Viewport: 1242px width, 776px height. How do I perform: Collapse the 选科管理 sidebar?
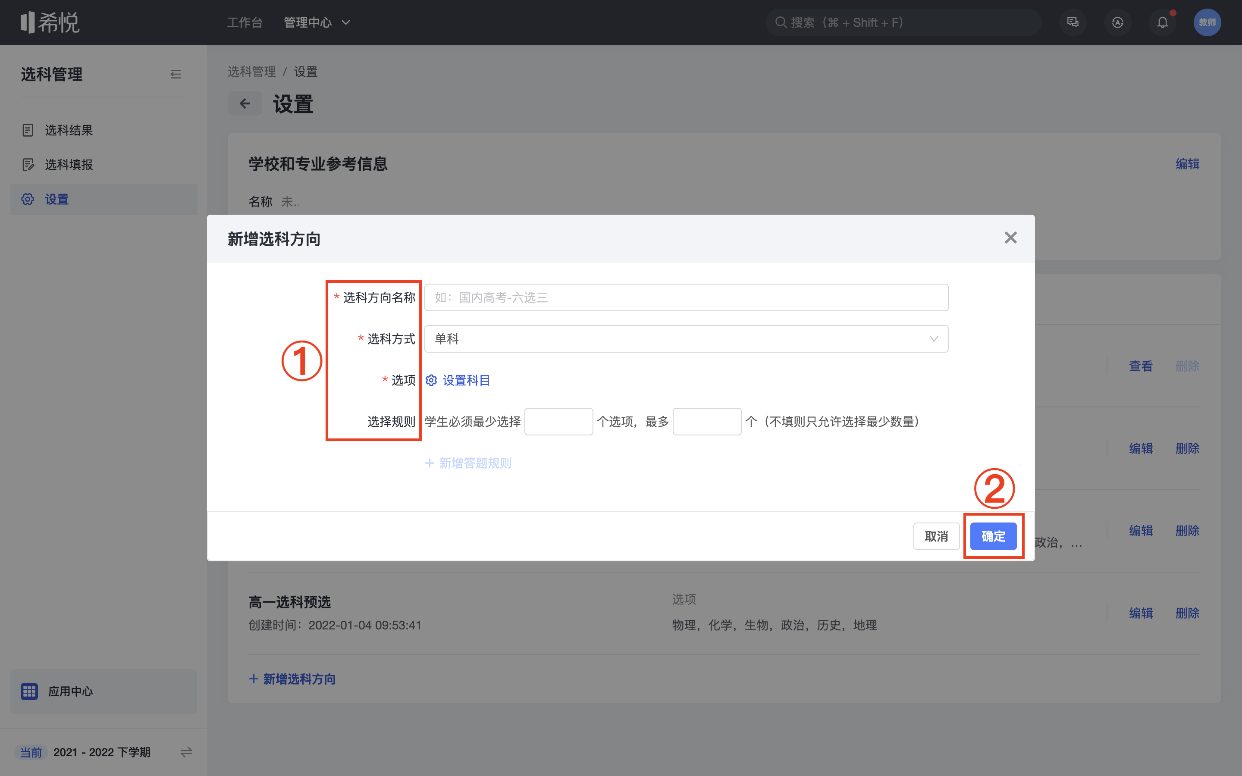click(176, 75)
